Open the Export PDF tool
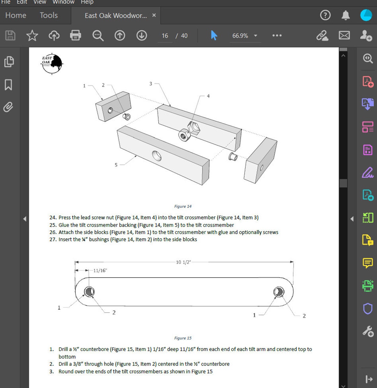This screenshot has height=388, width=377. (367, 104)
